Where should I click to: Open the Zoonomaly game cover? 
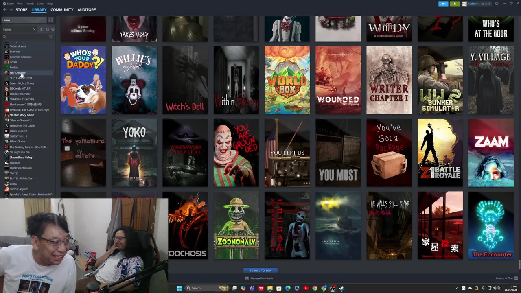click(x=236, y=225)
